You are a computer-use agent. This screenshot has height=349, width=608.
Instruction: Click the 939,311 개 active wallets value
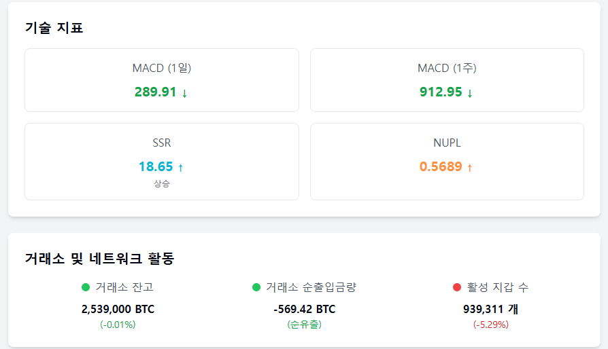490,309
